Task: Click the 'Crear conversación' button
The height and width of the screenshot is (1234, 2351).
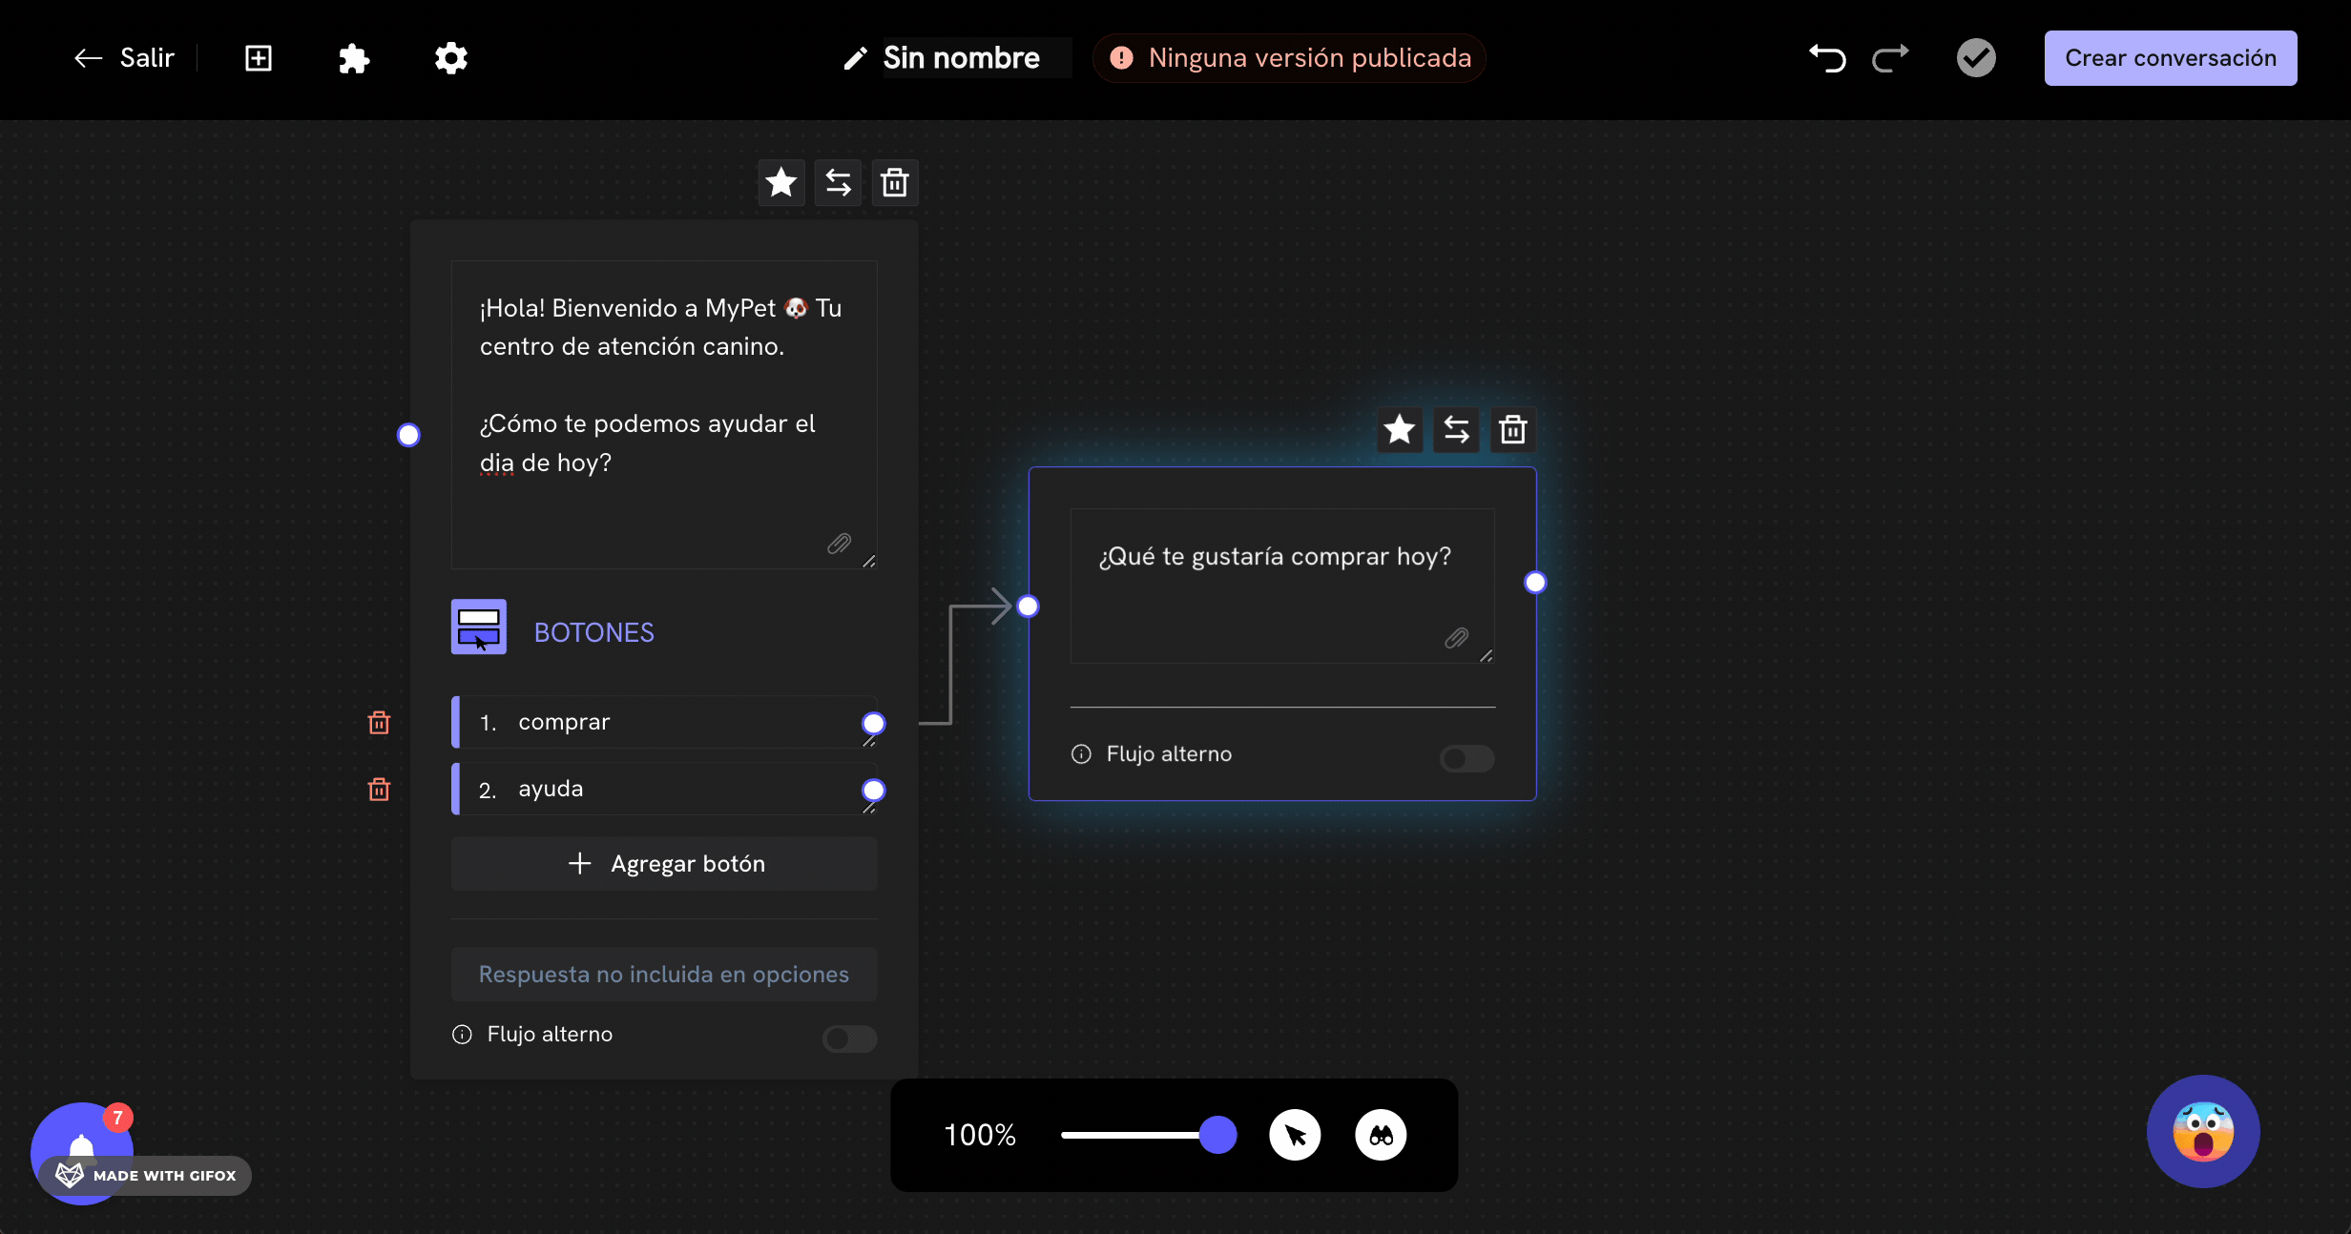Action: pos(2170,59)
